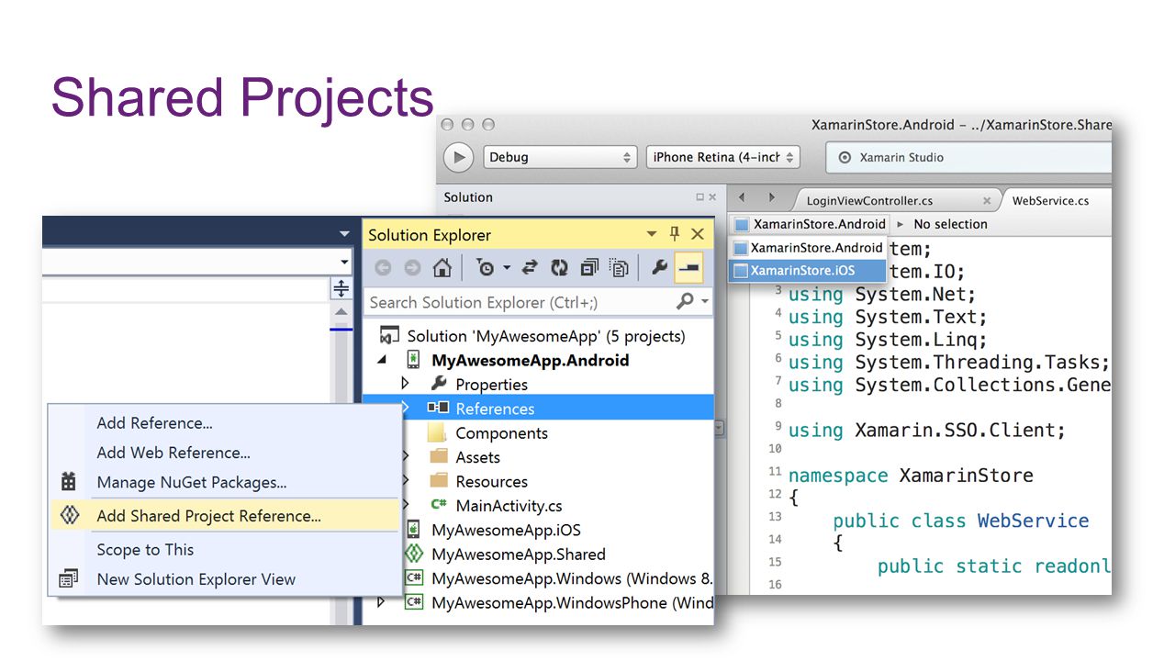Expand the Properties tree node
The height and width of the screenshot is (661, 1175).
(405, 384)
